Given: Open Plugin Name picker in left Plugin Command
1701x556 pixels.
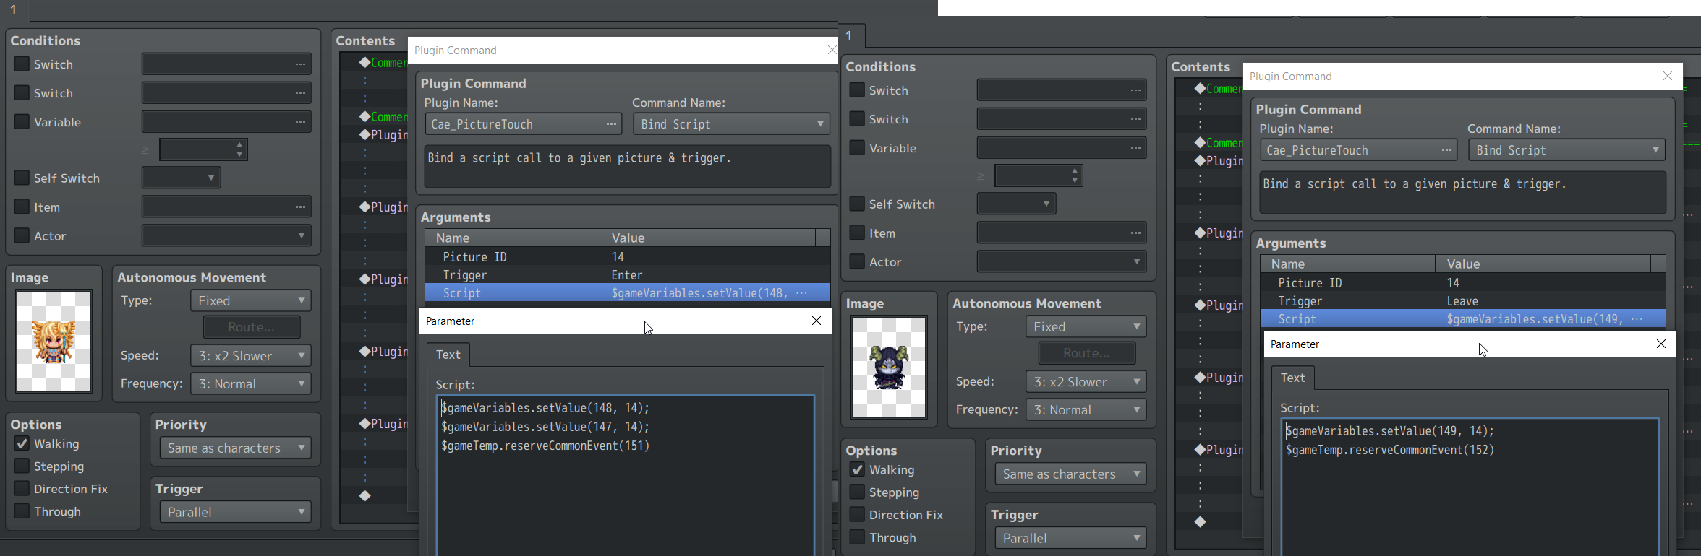Looking at the screenshot, I should tap(611, 124).
